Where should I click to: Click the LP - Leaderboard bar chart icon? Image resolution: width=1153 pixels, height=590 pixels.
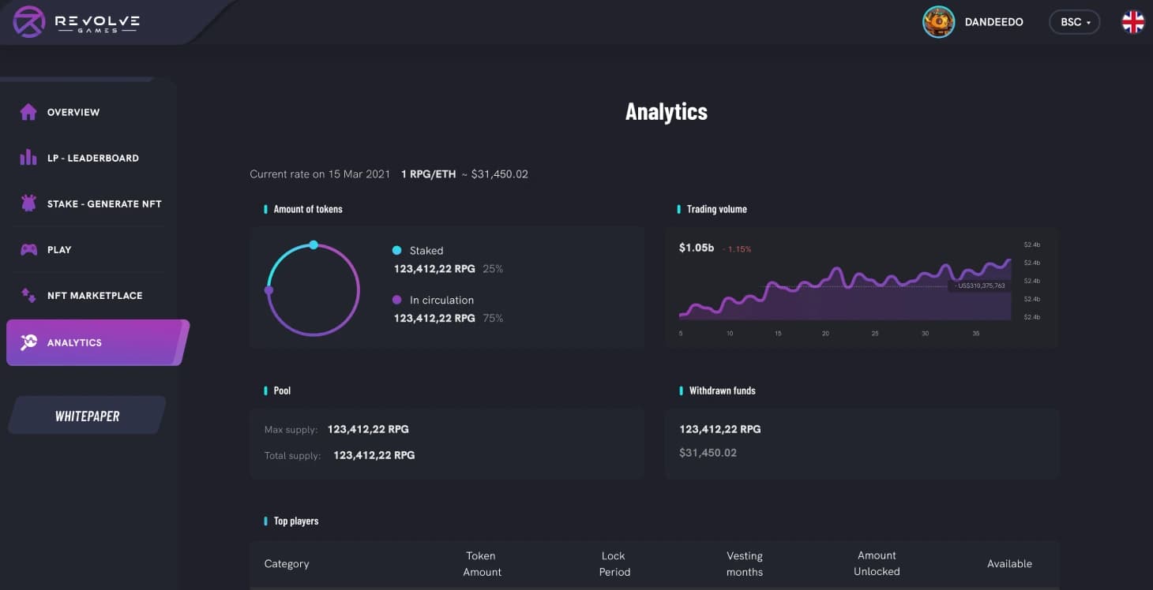click(x=26, y=157)
